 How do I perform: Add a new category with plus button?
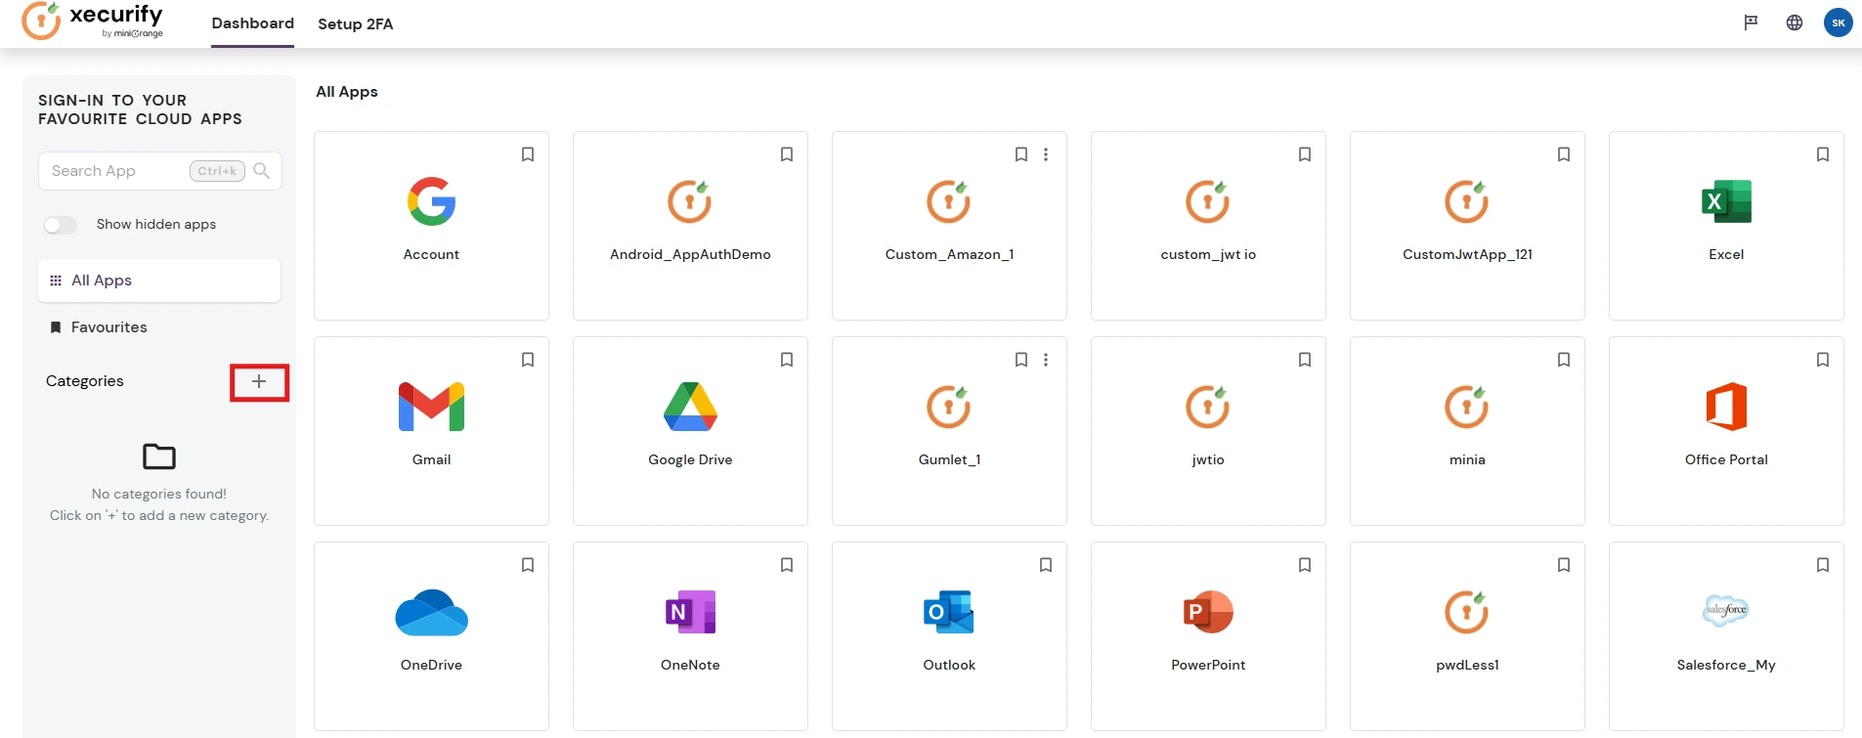point(259,382)
